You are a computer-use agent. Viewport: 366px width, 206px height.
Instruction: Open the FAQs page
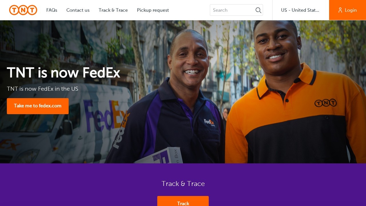click(52, 10)
